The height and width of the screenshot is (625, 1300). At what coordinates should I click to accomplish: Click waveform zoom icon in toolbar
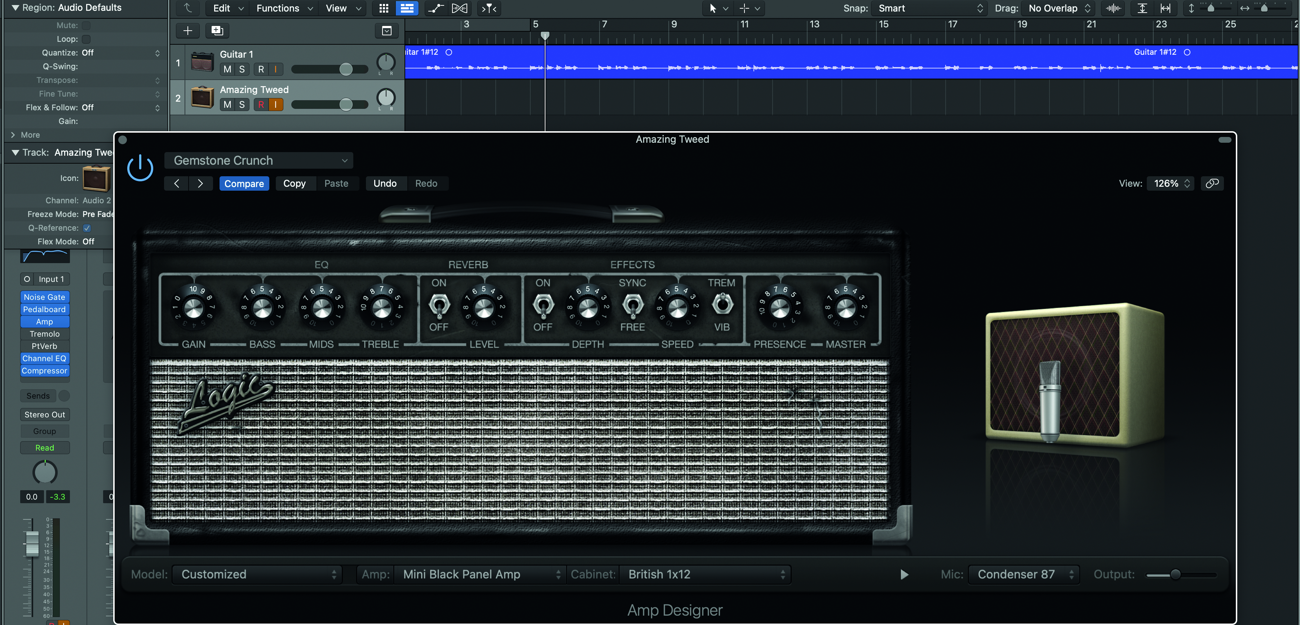[x=1113, y=8]
